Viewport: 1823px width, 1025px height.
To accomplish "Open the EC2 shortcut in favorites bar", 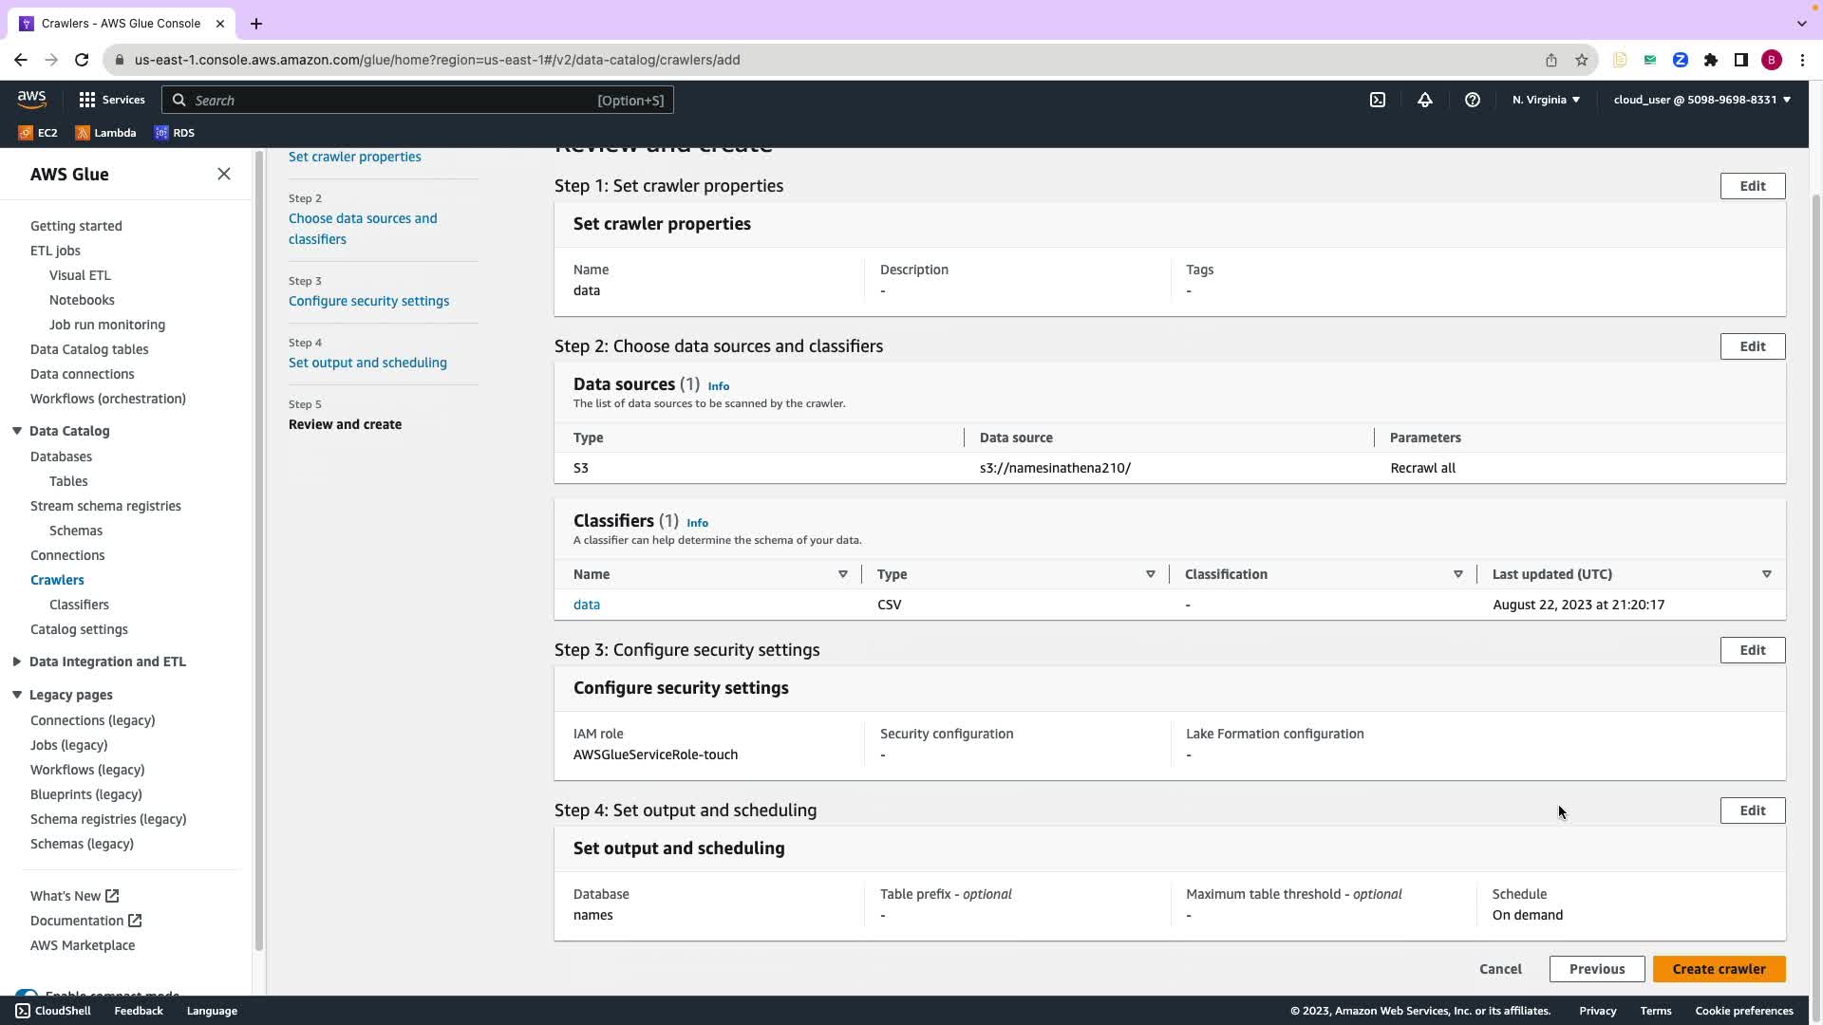I will click(x=38, y=133).
